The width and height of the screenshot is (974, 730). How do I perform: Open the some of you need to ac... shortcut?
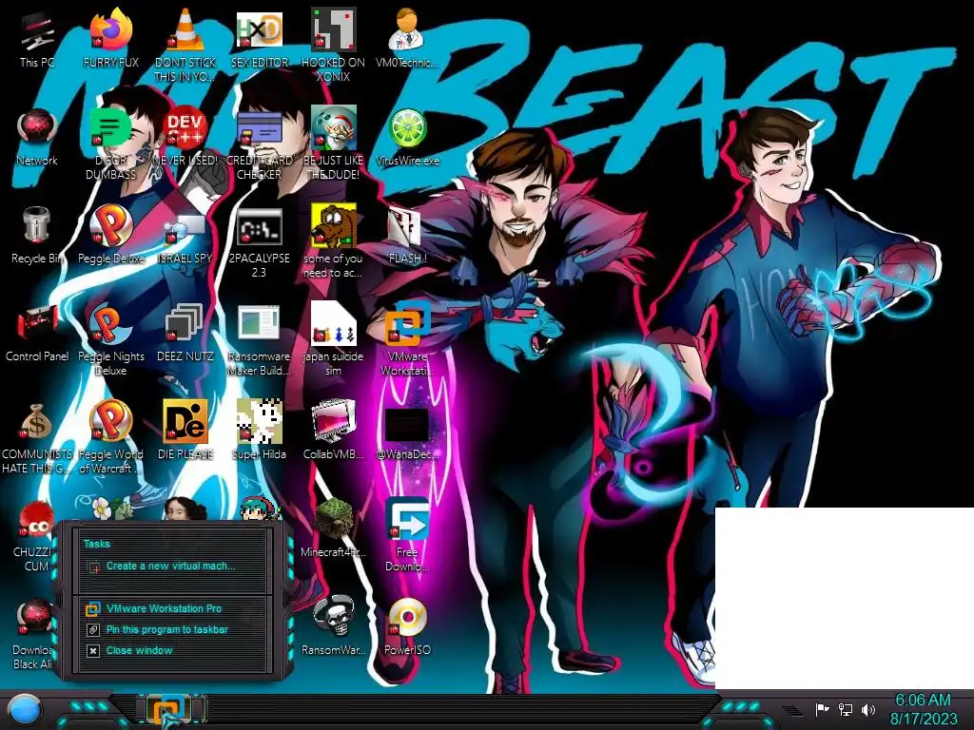(333, 242)
